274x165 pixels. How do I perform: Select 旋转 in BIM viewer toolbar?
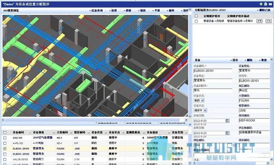[x=171, y=11]
